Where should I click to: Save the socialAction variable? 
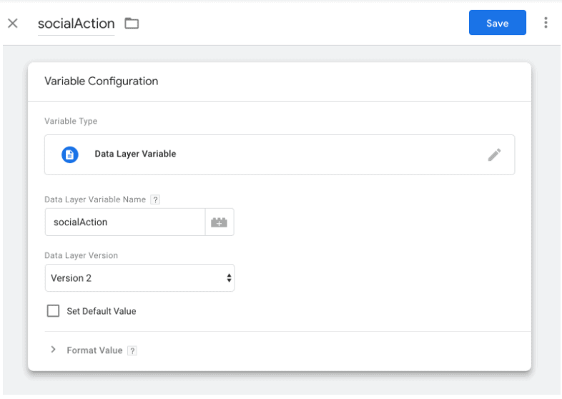point(497,23)
